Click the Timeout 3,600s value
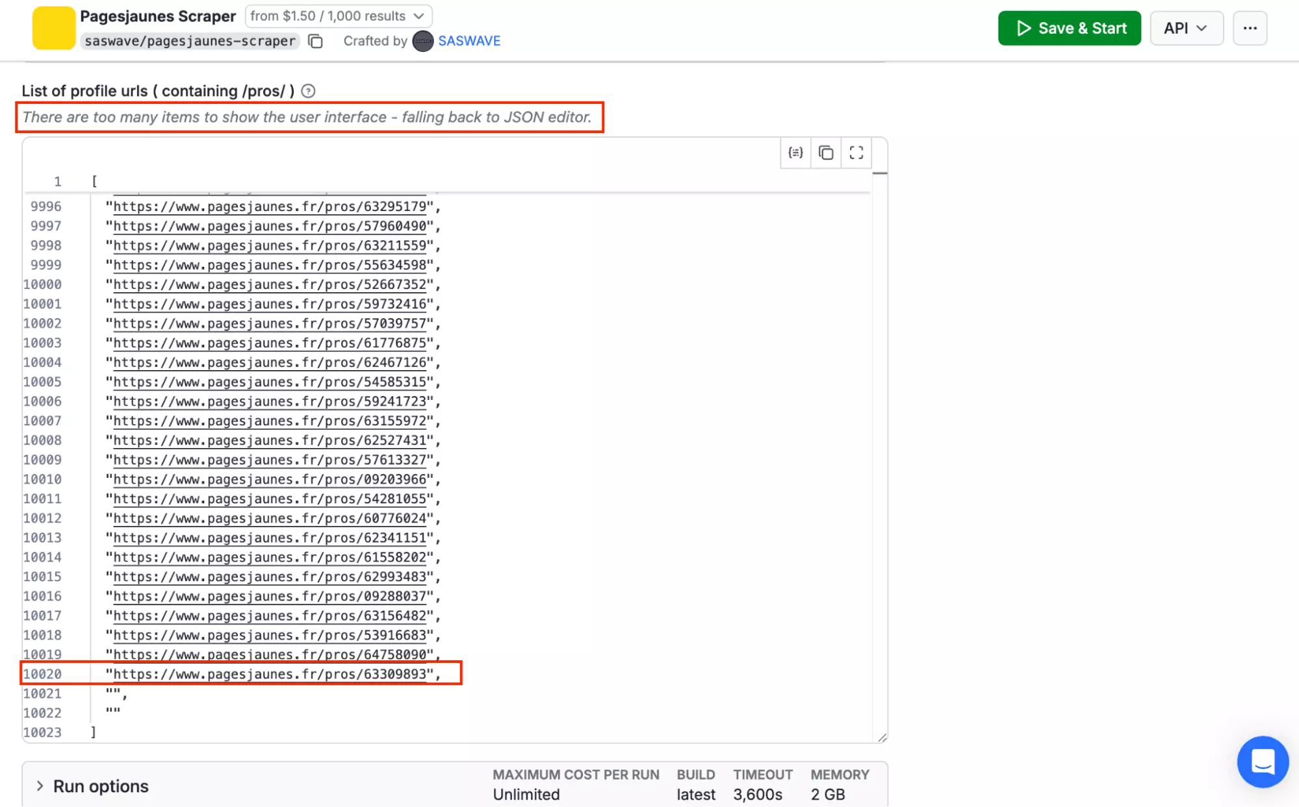Screen dimensions: 1299x807 tap(758, 795)
